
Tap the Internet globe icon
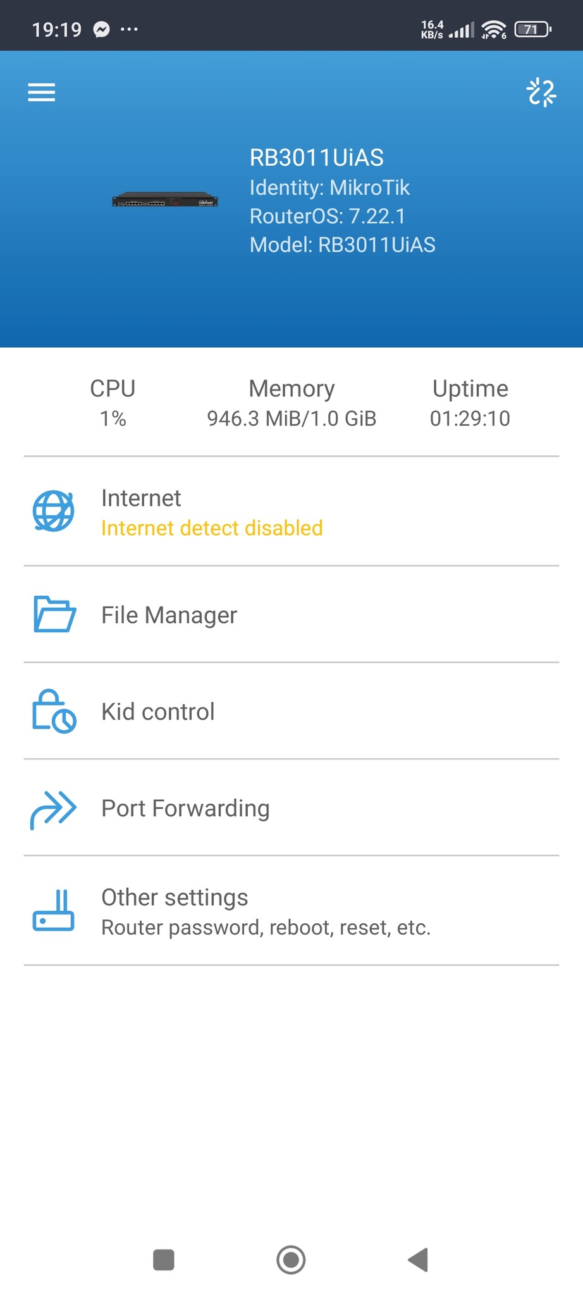(x=53, y=511)
